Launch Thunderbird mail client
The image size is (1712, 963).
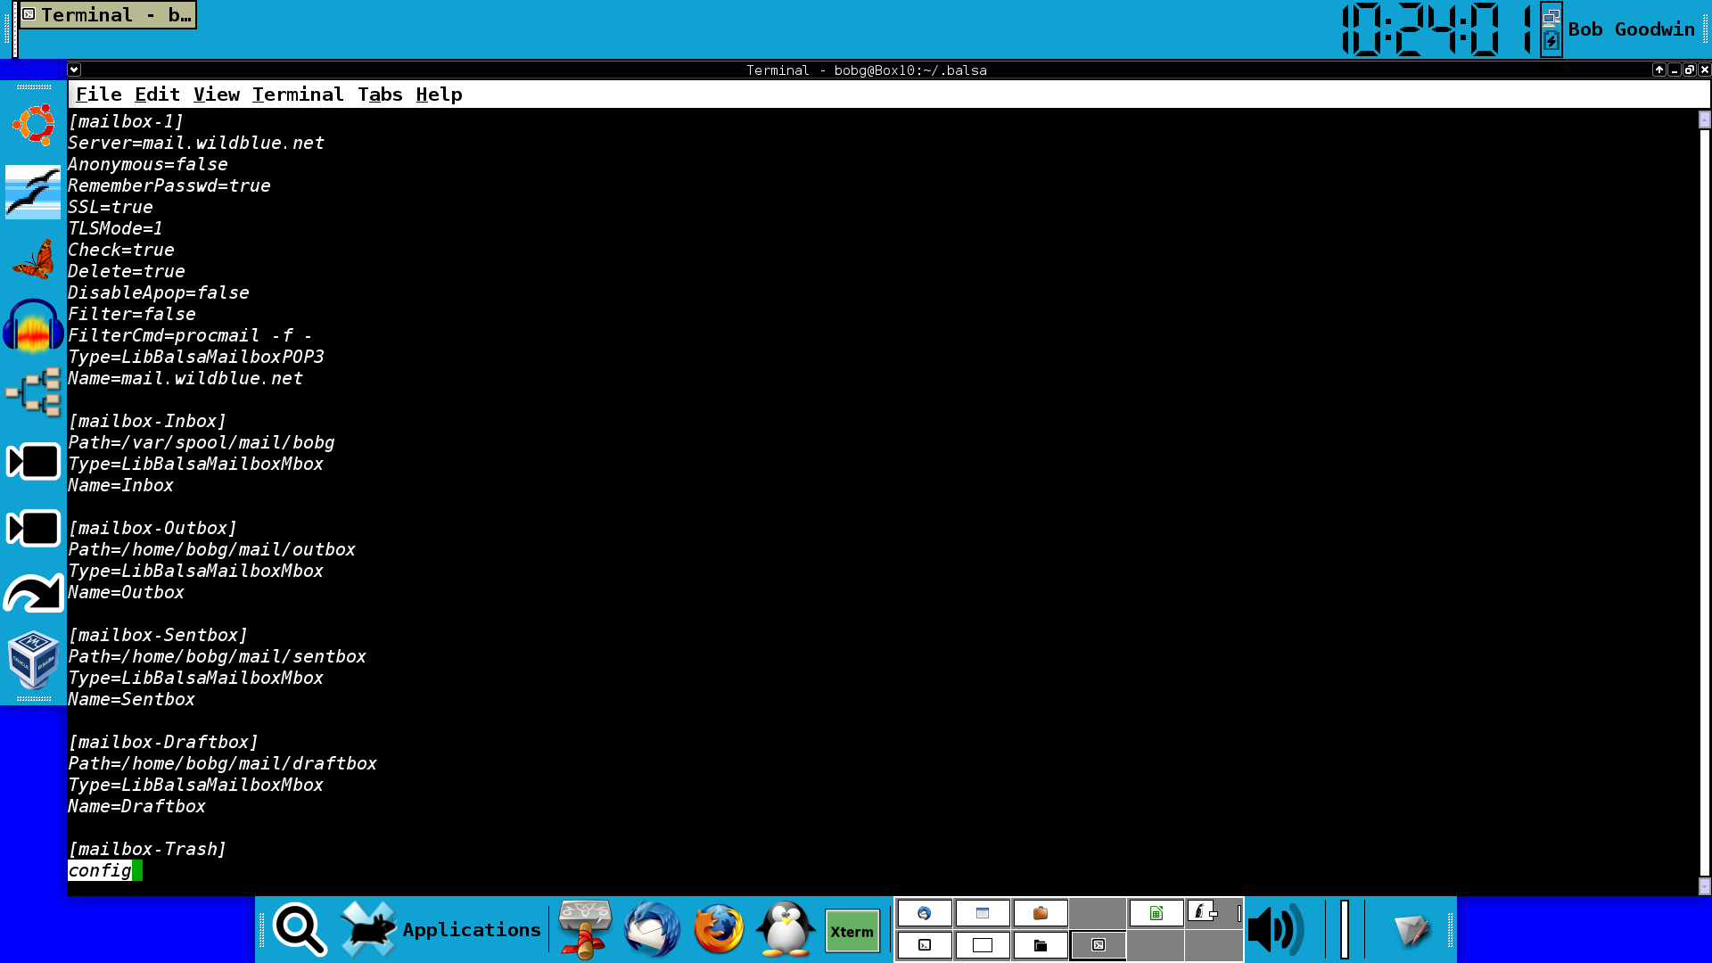(x=652, y=929)
